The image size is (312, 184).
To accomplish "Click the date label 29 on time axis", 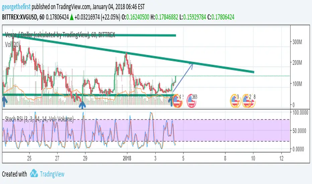I will [85, 158].
